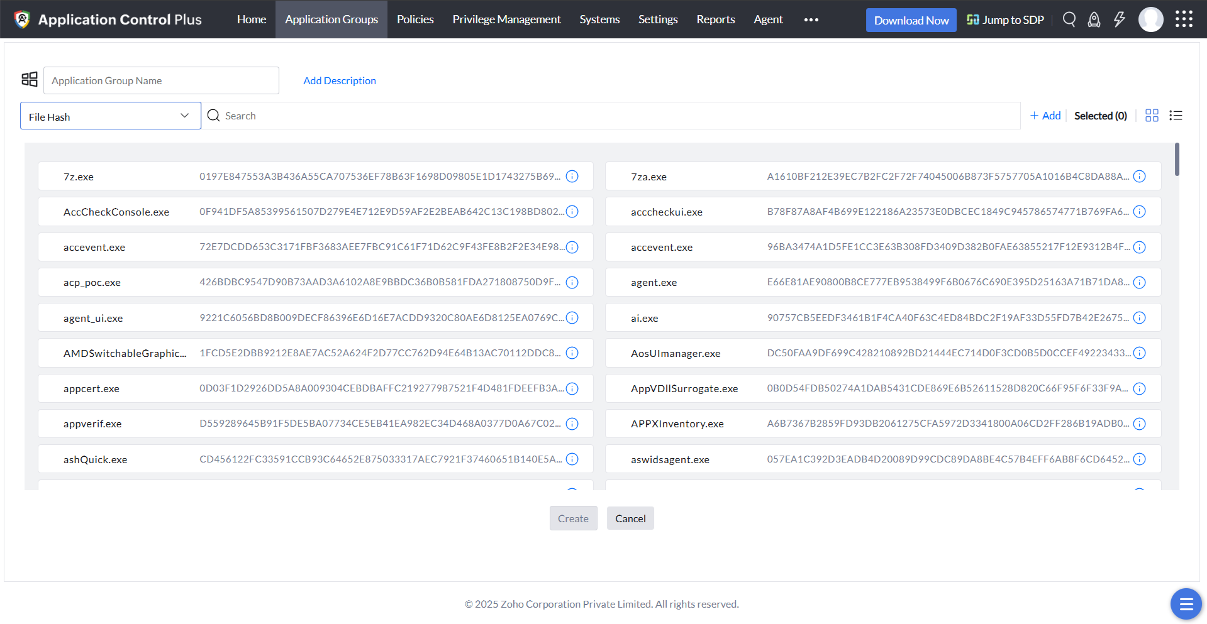Go to the Home tab
Screen dimensions: 1207x624
[x=252, y=19]
